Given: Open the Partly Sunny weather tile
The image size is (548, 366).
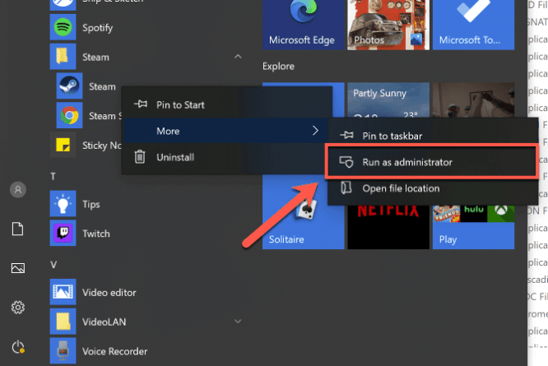Looking at the screenshot, I should coord(388,100).
